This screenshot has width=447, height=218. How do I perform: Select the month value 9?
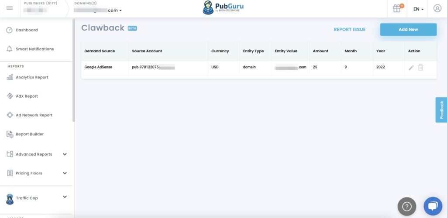[x=346, y=67]
